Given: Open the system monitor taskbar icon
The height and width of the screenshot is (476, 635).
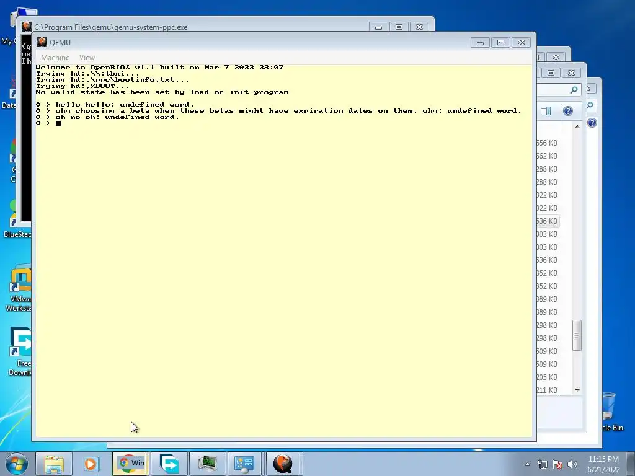Looking at the screenshot, I should point(207,464).
